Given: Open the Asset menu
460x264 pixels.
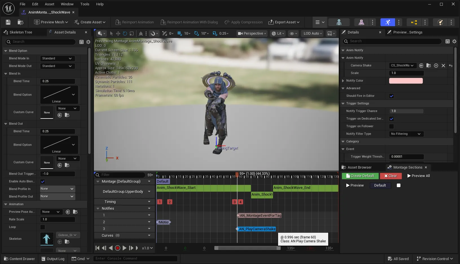Looking at the screenshot, I should tap(49, 4).
